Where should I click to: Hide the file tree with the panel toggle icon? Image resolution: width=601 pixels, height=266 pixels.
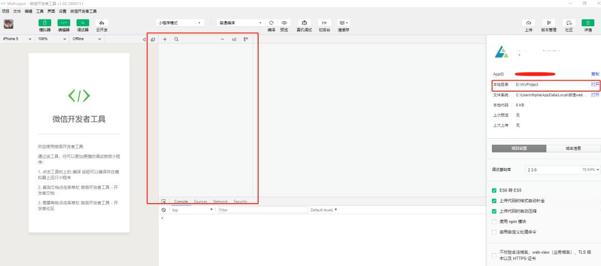246,39
